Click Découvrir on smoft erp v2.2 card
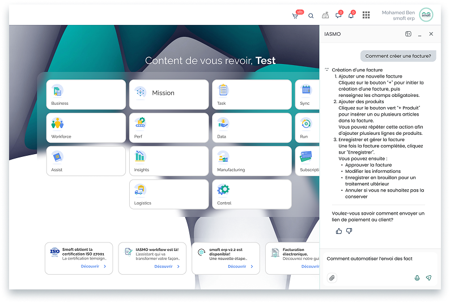 coord(240,266)
